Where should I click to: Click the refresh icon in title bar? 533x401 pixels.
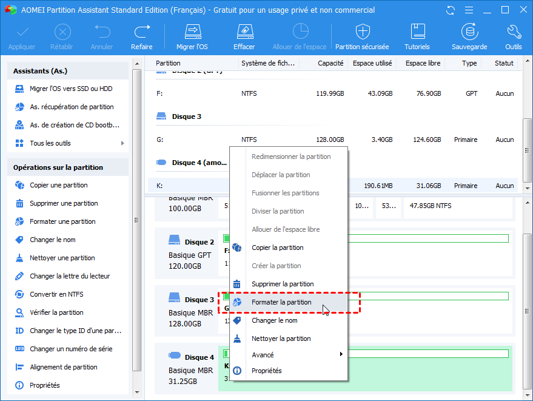pyautogui.click(x=450, y=10)
